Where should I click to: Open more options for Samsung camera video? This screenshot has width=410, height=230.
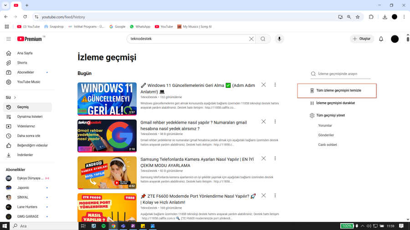(x=275, y=159)
